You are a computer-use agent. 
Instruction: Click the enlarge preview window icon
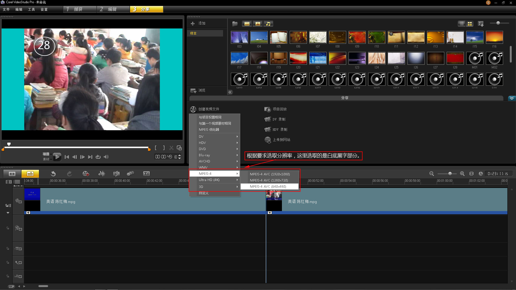pyautogui.click(x=179, y=148)
